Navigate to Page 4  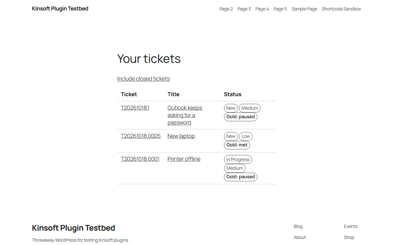262,9
